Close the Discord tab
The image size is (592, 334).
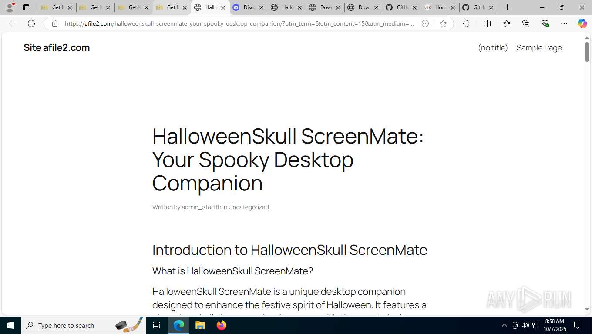(261, 7)
